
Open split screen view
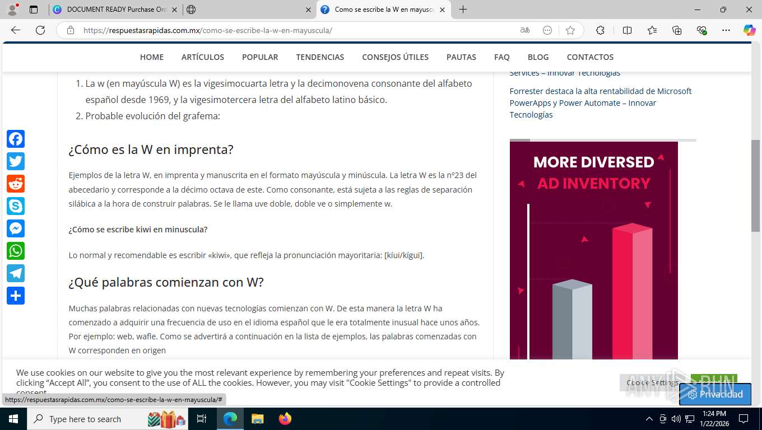(627, 30)
